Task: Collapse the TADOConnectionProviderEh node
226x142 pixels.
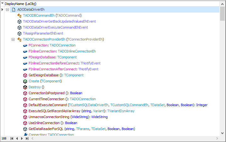Action: tap(13, 40)
